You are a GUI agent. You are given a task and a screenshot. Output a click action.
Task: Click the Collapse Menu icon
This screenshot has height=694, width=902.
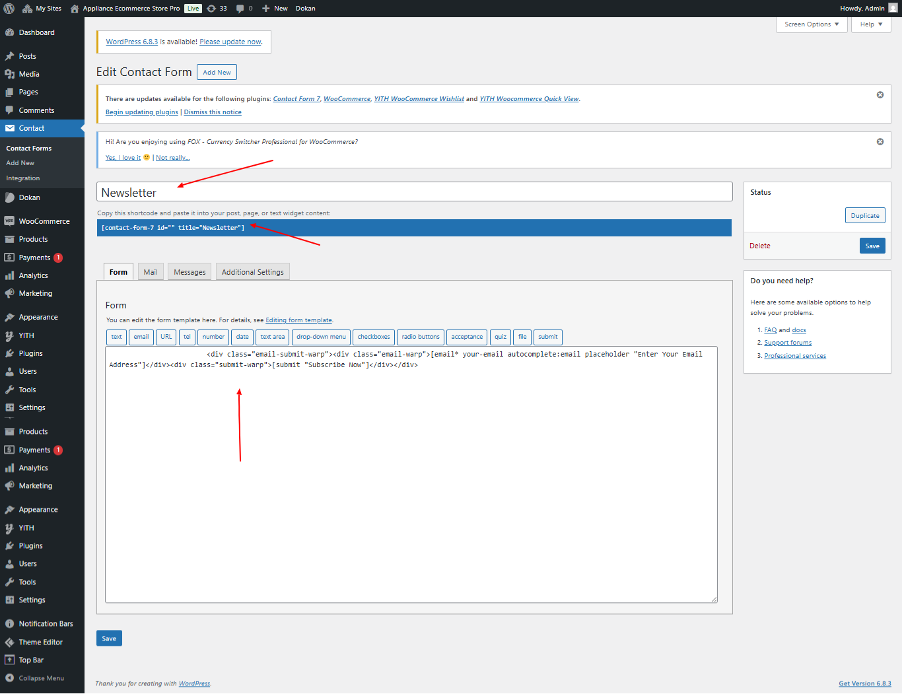tap(10, 678)
